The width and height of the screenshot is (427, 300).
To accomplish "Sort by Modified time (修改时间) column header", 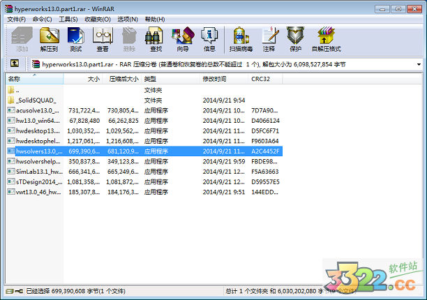I will [x=224, y=79].
